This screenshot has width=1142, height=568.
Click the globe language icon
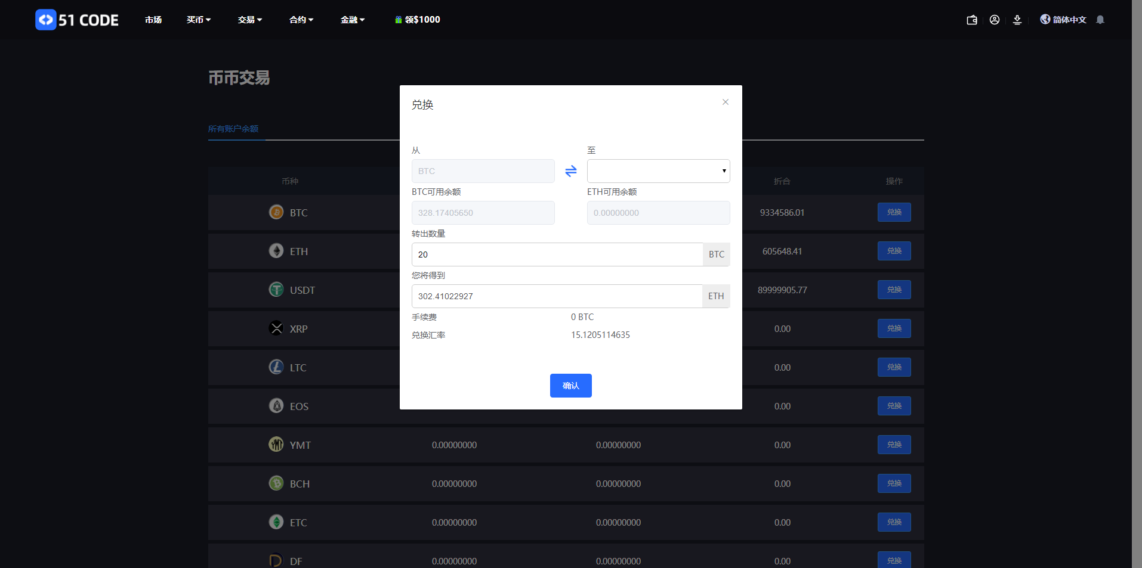[x=1045, y=20]
